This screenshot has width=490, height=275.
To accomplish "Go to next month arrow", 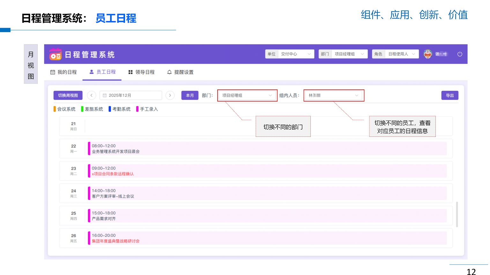I will (x=170, y=95).
